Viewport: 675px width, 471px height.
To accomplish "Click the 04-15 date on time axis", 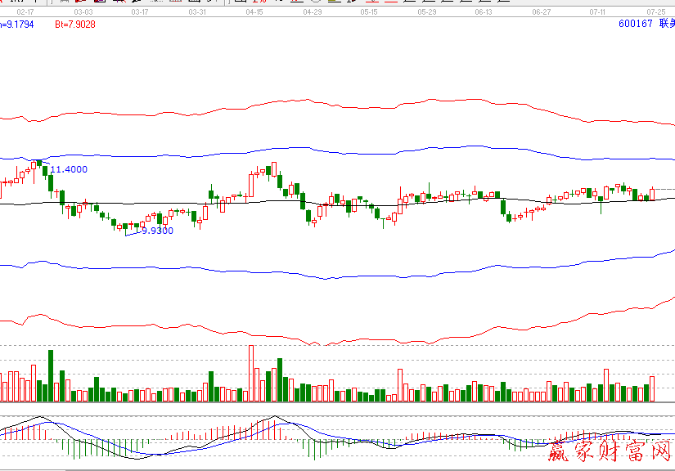I will (x=254, y=12).
